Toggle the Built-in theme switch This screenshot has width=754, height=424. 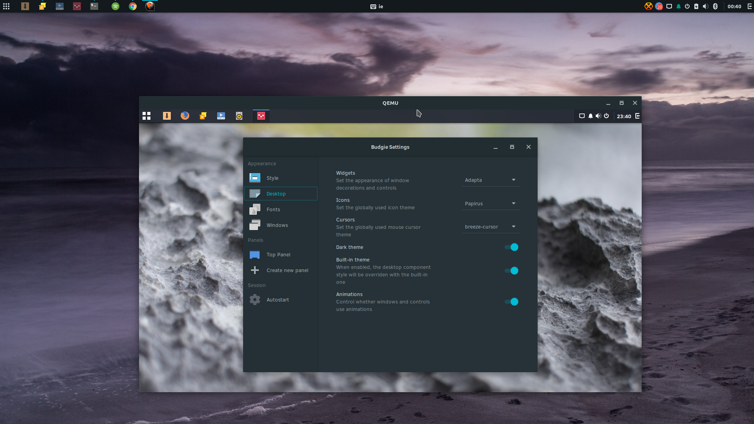pyautogui.click(x=511, y=270)
